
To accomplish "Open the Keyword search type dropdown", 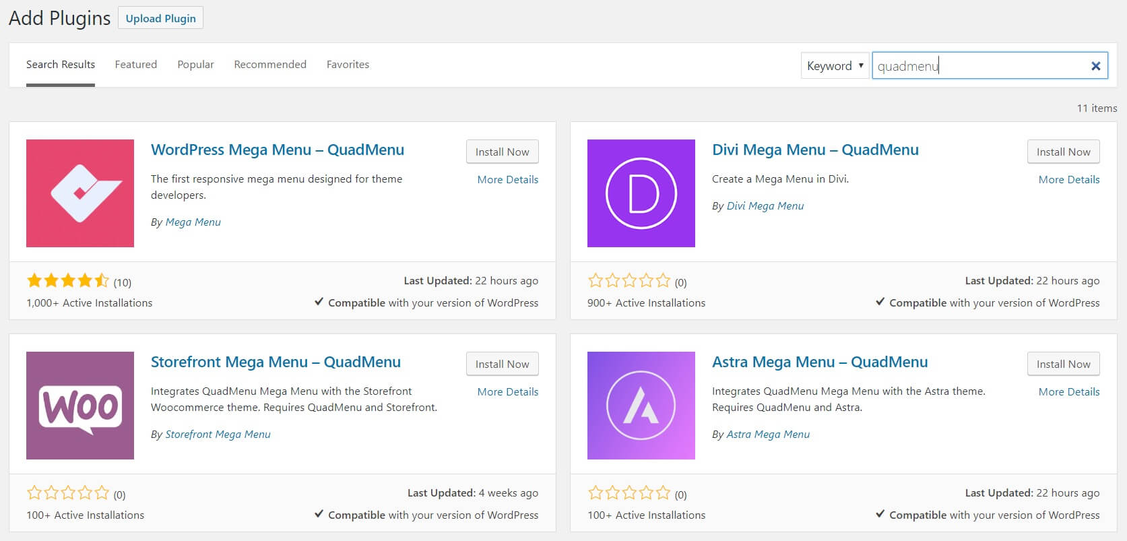I will pyautogui.click(x=835, y=66).
